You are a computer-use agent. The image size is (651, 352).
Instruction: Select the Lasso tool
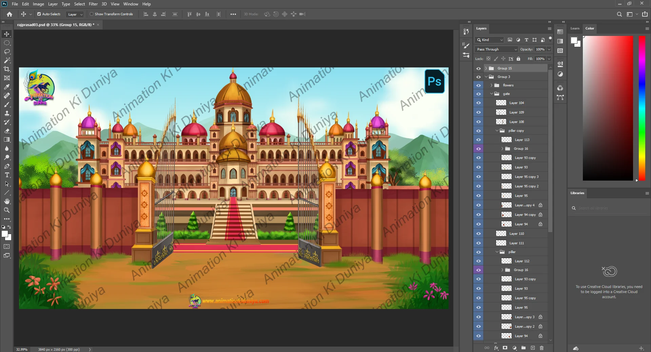(7, 51)
